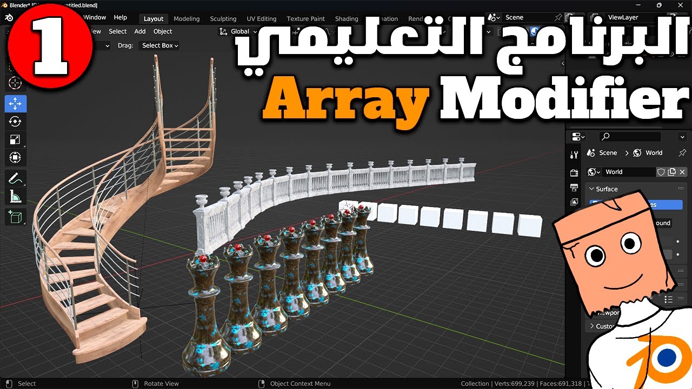Switch to the Sculpting workspace tab

(x=223, y=18)
